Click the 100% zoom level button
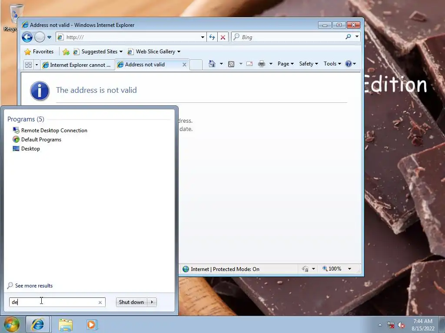This screenshot has height=333, width=445. [x=332, y=269]
